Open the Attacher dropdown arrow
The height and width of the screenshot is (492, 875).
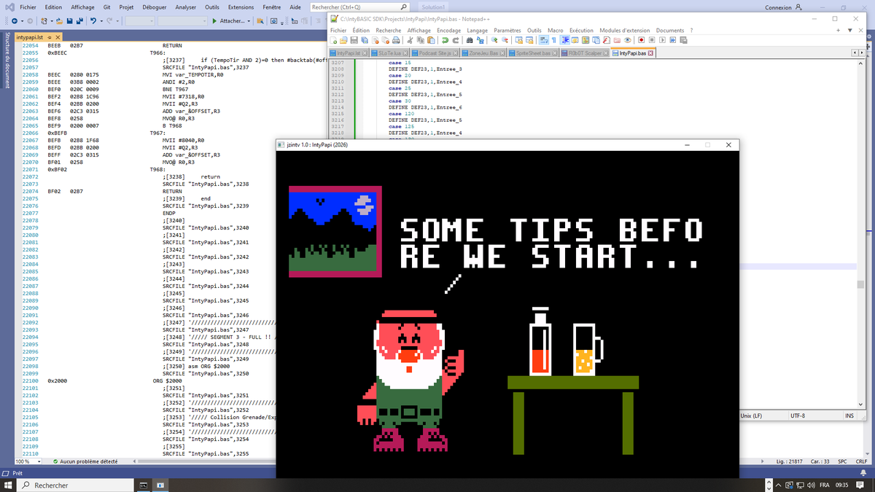click(249, 21)
